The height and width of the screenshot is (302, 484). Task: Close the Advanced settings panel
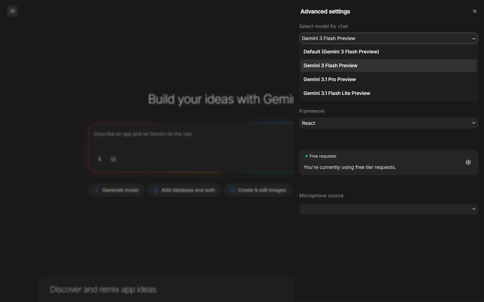474,11
